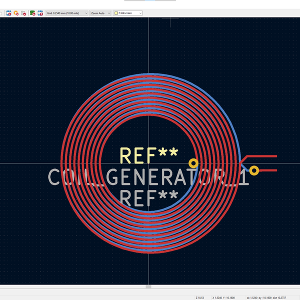Open default pad properties icon

16,13
